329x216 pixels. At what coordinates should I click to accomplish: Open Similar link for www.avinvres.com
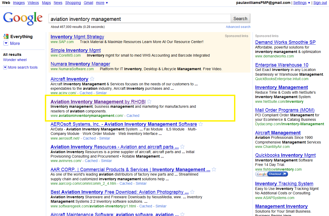[106, 161]
